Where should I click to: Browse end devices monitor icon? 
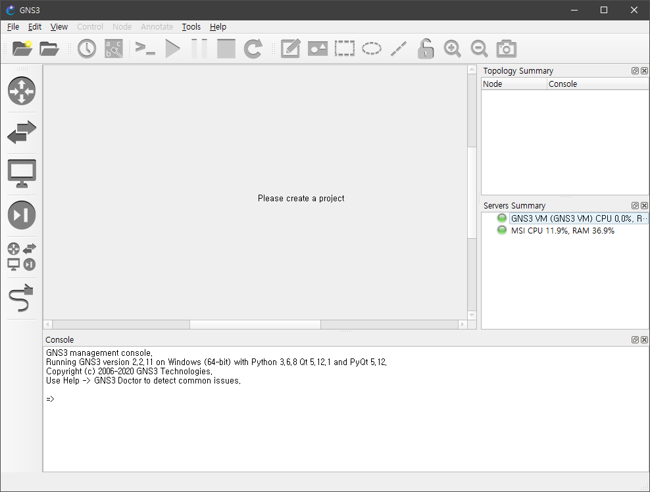(22, 174)
